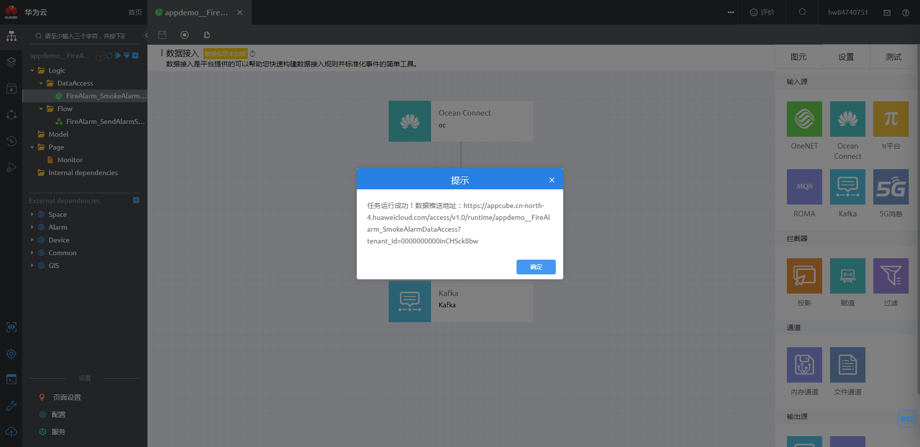Select the Ocean Connect input source icon
920x447 pixels.
(x=848, y=119)
